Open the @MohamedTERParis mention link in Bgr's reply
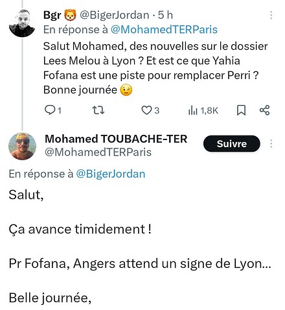The image size is (285, 310). [164, 30]
